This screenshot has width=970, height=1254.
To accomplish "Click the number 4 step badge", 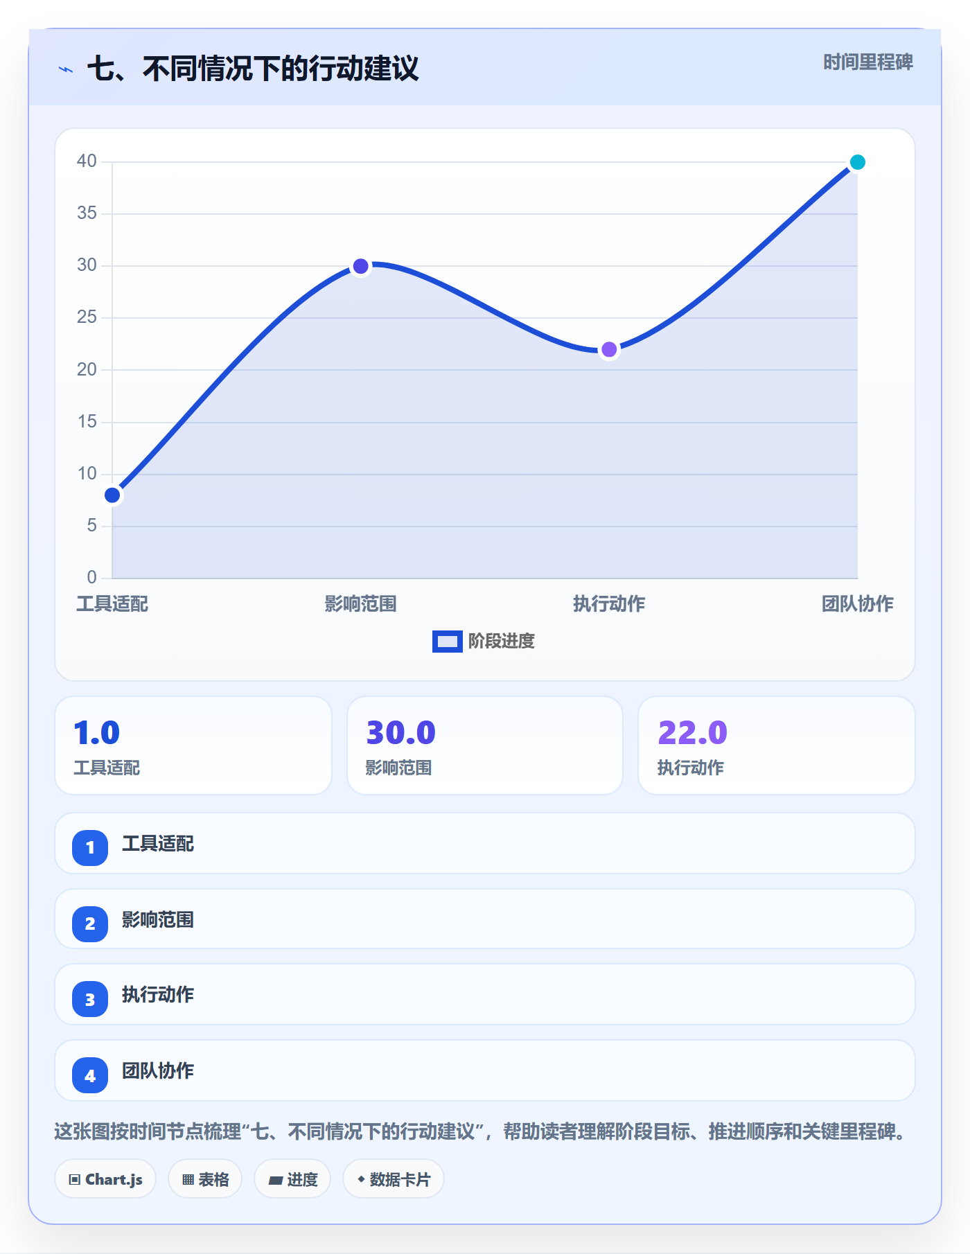I will pyautogui.click(x=90, y=1076).
